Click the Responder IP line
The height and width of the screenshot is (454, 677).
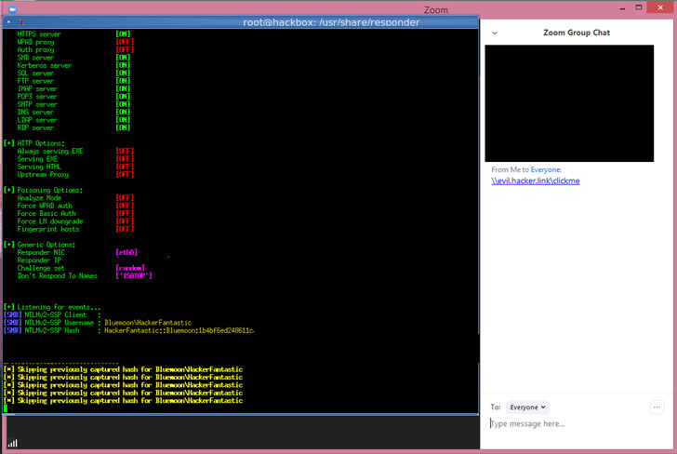point(39,260)
